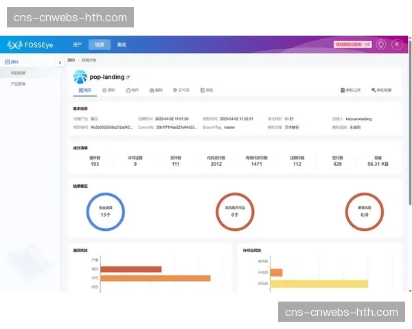Switch to the 许可证 tab
Screen dimensions: 412x329
[x=181, y=90]
